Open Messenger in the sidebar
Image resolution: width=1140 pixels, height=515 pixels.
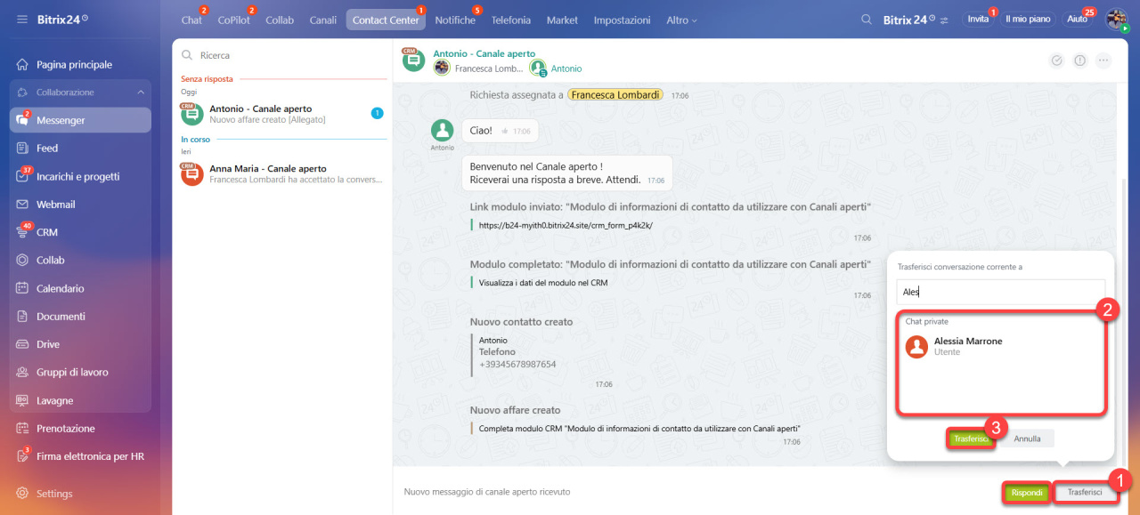80,120
